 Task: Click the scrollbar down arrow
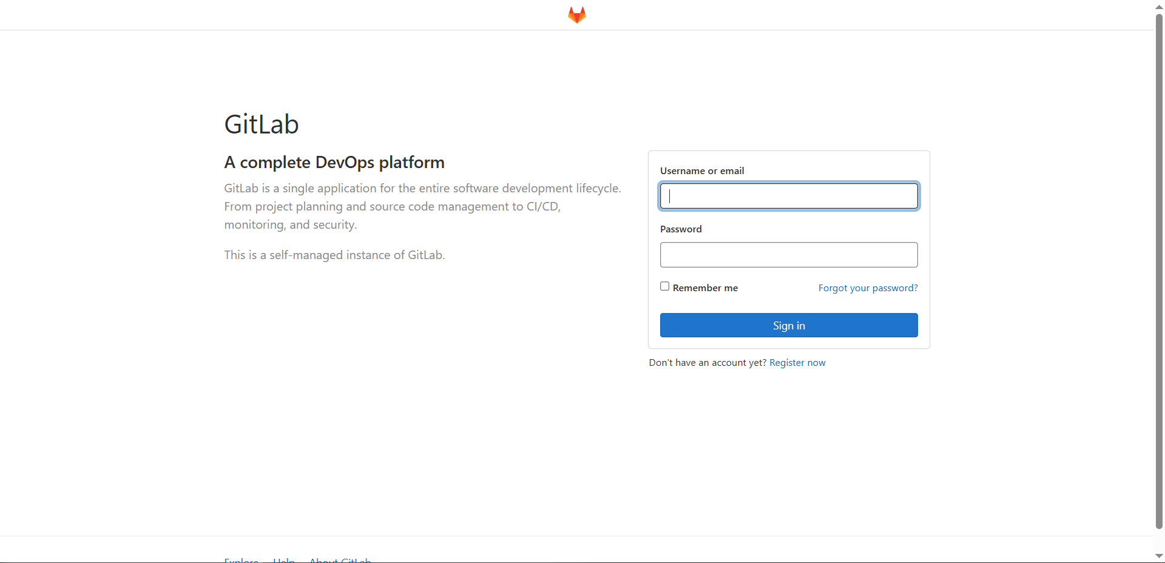tap(1159, 556)
